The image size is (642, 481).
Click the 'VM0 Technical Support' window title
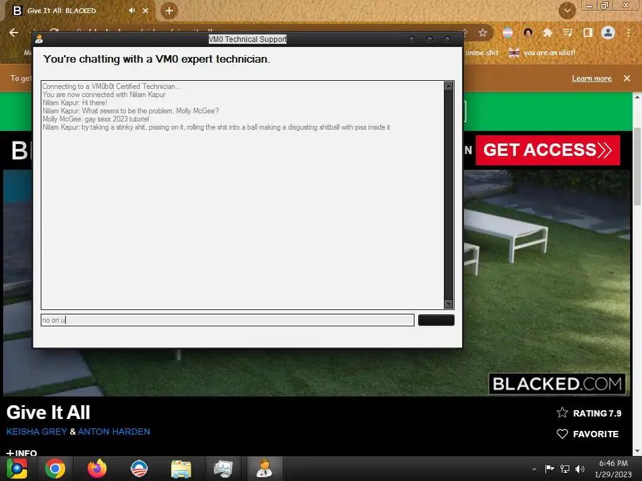click(247, 39)
